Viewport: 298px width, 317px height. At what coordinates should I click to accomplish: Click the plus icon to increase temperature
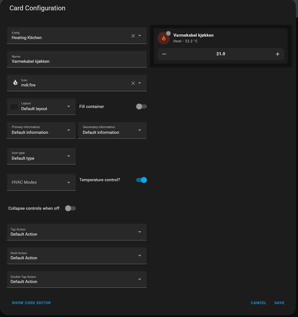click(x=277, y=54)
